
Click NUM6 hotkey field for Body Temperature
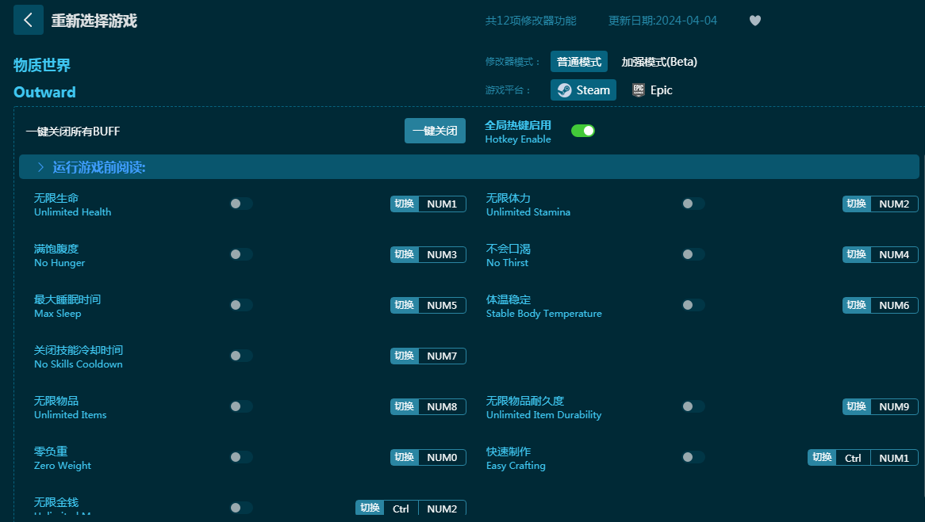[894, 305]
